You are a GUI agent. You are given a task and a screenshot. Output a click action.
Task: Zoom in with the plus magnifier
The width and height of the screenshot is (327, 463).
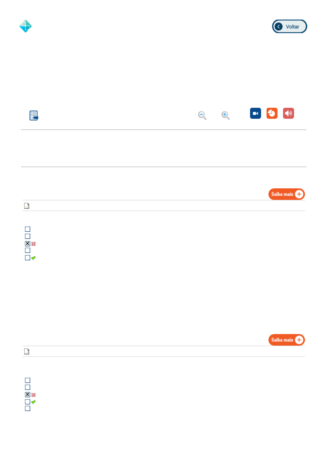[225, 115]
